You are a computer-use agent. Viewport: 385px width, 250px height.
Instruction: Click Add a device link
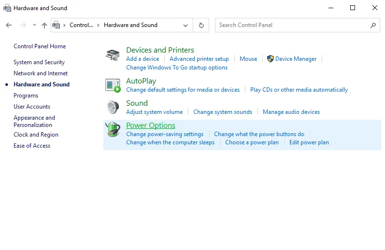tap(143, 59)
